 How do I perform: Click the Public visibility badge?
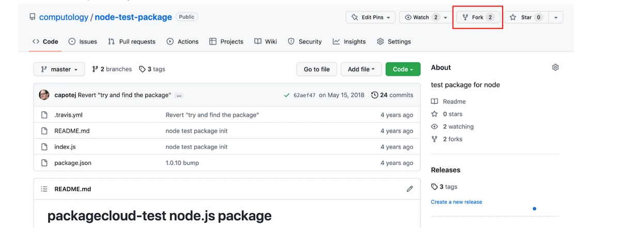point(187,17)
